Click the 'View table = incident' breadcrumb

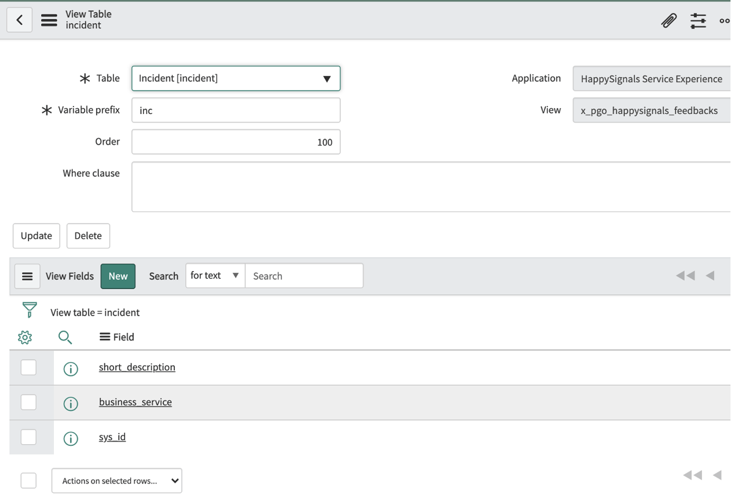coord(95,312)
